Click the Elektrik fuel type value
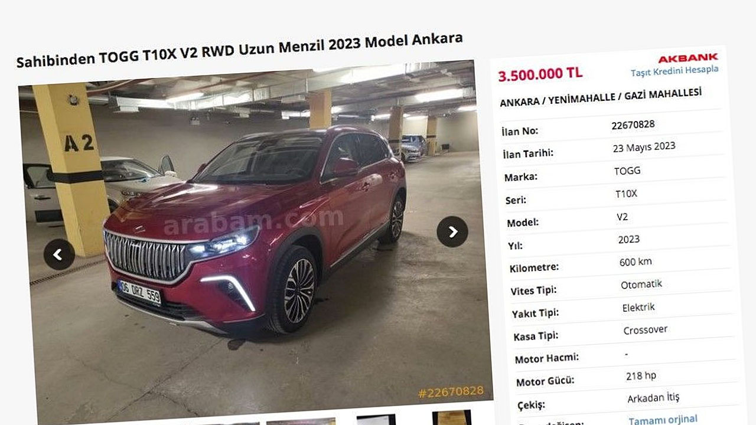 click(638, 308)
